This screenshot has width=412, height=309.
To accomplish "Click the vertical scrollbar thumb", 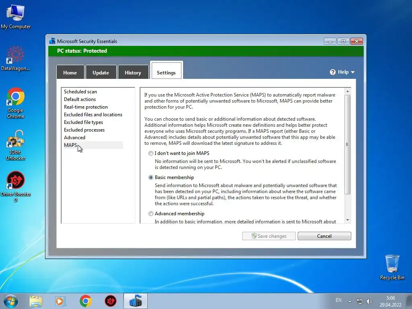I will point(347,144).
